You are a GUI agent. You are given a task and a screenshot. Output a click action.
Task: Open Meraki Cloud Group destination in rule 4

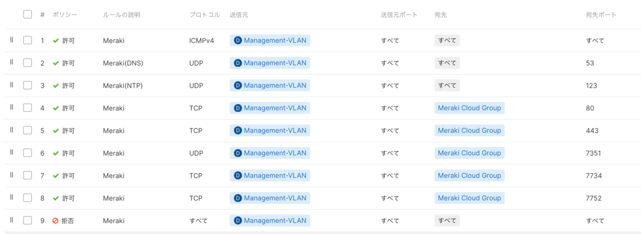470,108
